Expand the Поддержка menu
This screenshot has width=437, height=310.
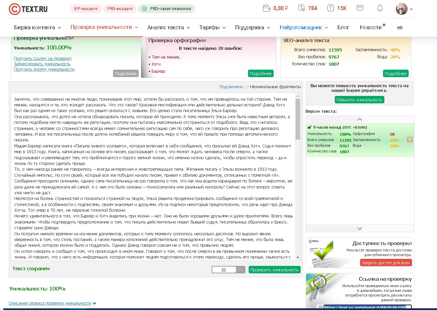[x=252, y=28]
